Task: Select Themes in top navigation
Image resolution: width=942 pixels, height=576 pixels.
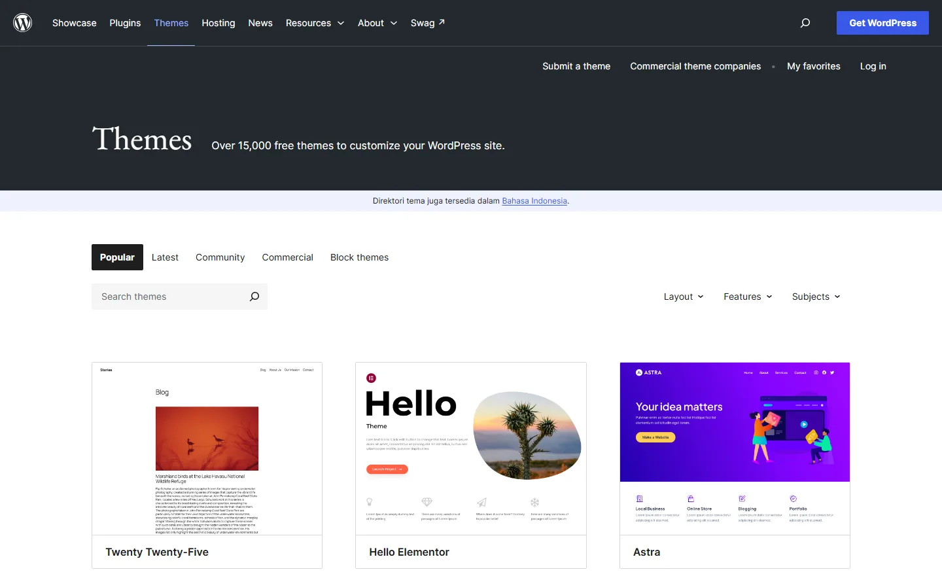Action: [171, 23]
